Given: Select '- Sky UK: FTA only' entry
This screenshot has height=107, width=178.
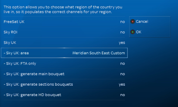Looking at the screenshot, I should 64,63.
